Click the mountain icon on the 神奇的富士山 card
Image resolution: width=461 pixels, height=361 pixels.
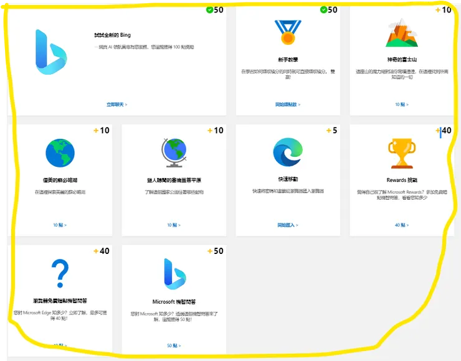click(x=402, y=33)
